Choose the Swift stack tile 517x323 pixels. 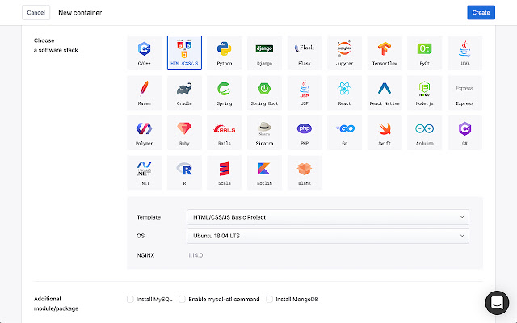pos(385,132)
